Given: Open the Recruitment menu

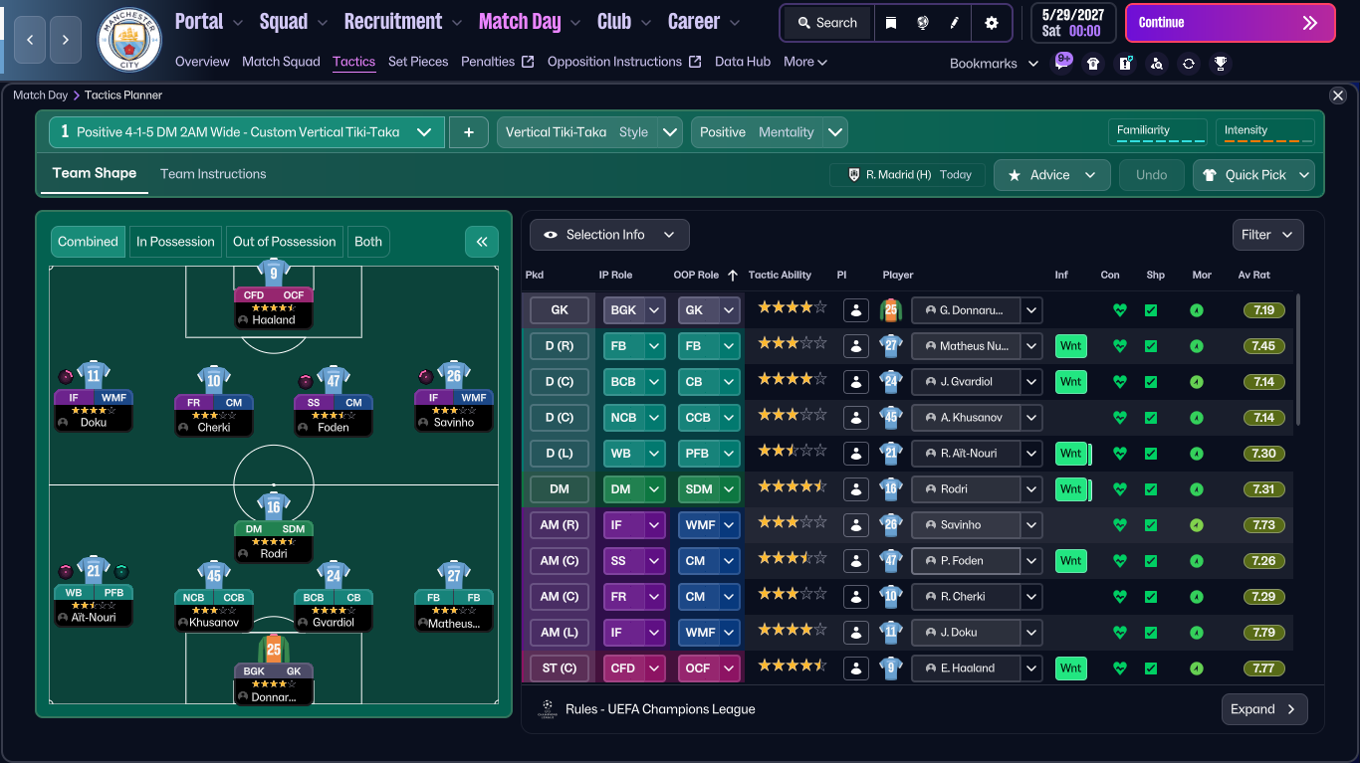Looking at the screenshot, I should pyautogui.click(x=403, y=22).
